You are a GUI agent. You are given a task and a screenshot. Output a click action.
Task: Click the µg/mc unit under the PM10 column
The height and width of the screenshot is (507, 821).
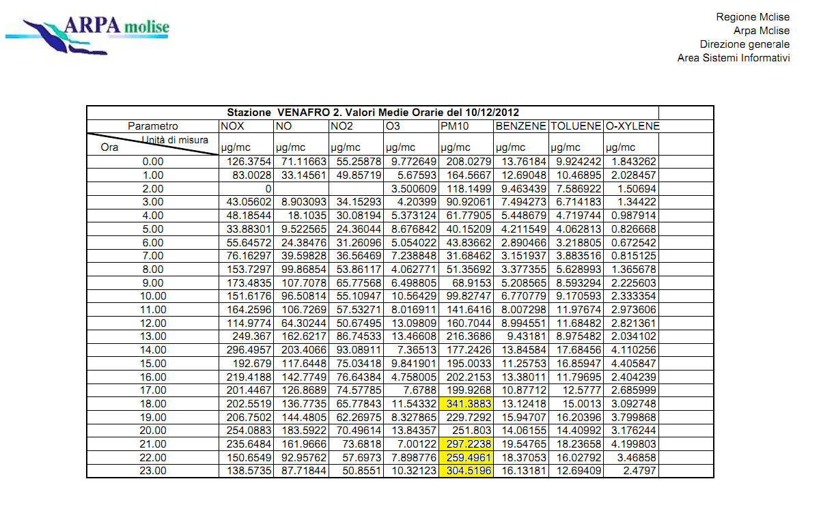pos(455,147)
